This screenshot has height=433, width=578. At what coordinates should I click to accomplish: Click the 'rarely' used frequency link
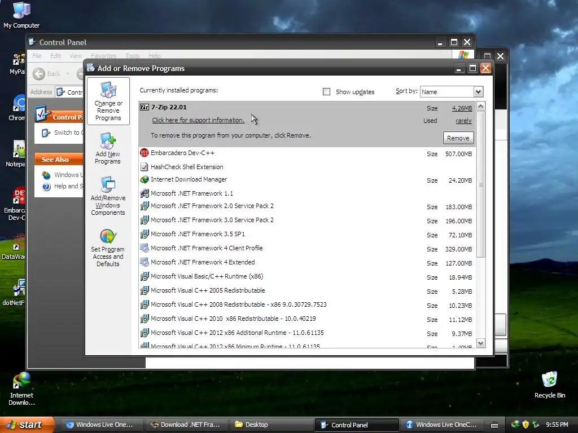(x=463, y=121)
